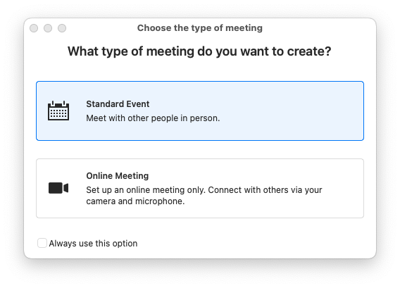
Task: Click blank area beside Online Meeting title
Action: [x=255, y=176]
